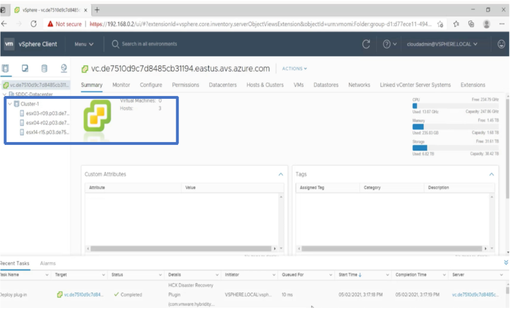Open Linked vCenter Server Systems tab
510x309 pixels.
tap(415, 85)
